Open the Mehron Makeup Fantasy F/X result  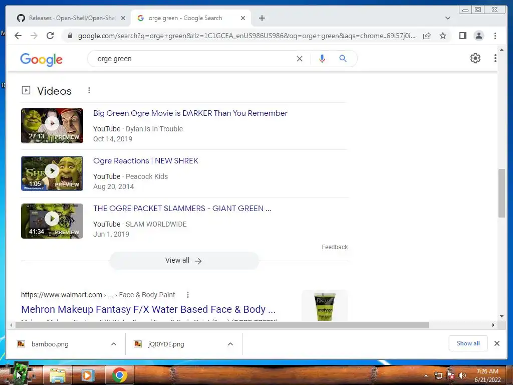(x=148, y=309)
